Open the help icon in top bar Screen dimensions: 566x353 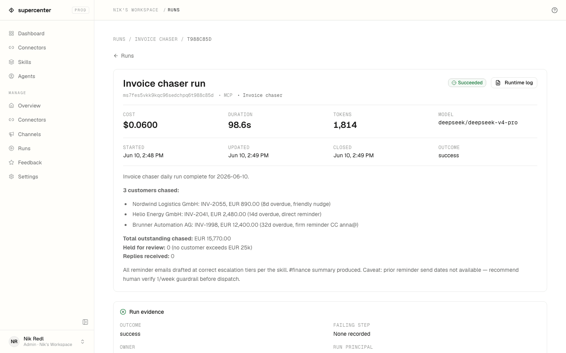click(x=555, y=10)
